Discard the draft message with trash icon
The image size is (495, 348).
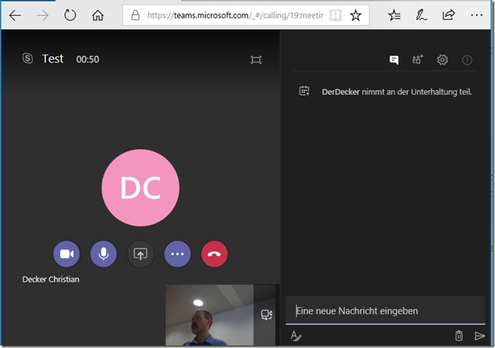coord(459,335)
